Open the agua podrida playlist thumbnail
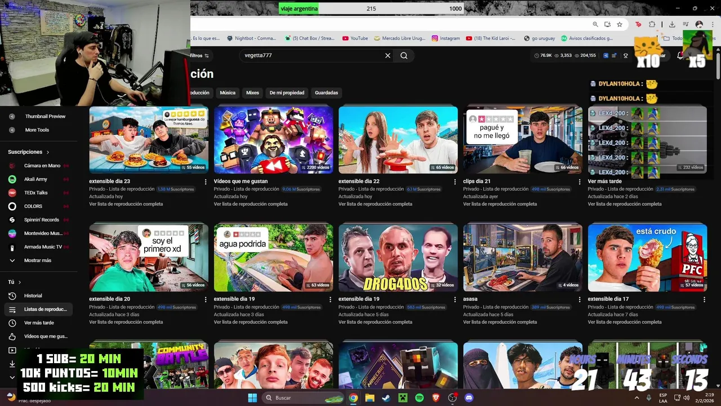The width and height of the screenshot is (721, 406). point(273,257)
